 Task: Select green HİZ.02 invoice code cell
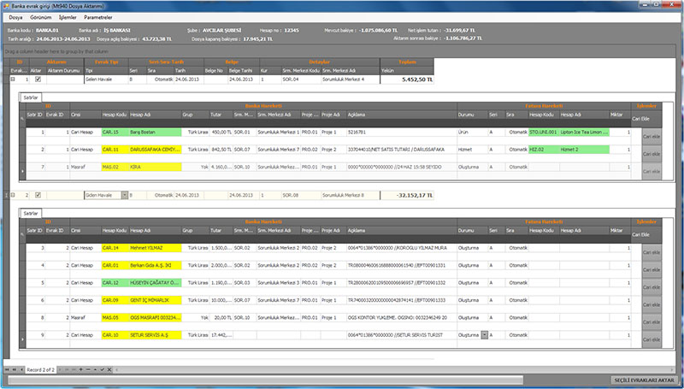[544, 149]
